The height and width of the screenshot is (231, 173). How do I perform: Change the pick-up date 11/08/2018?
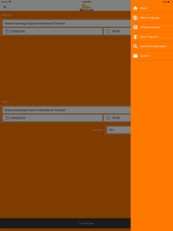(x=53, y=31)
